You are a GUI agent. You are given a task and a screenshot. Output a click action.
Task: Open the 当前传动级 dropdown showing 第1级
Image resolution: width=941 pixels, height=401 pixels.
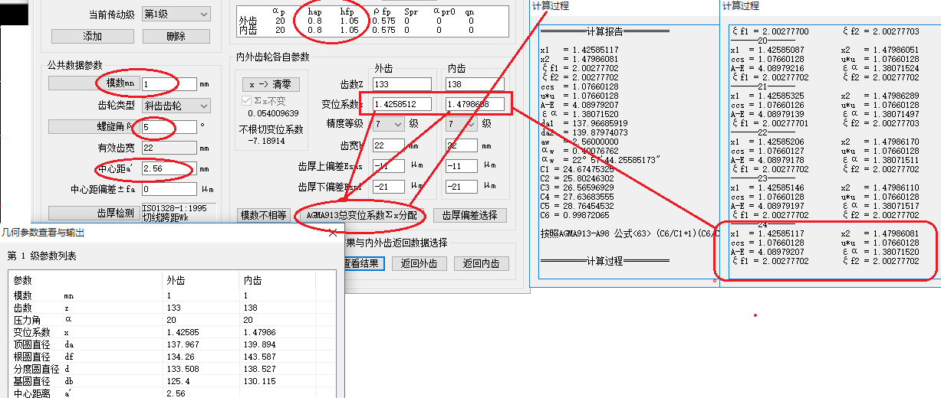tap(177, 14)
